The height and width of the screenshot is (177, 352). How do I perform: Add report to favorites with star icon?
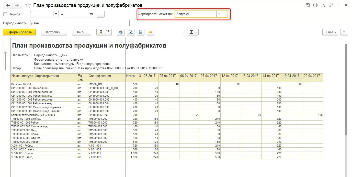(28, 5)
